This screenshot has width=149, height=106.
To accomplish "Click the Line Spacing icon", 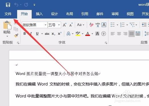I will [x=147, y=34].
